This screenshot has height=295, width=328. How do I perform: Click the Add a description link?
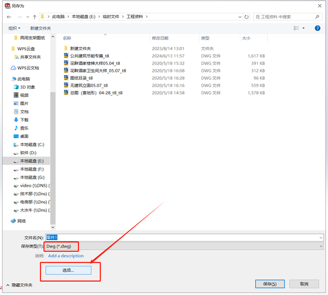[x=66, y=256]
